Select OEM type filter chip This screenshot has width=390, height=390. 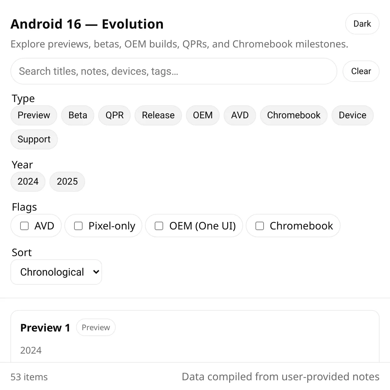pyautogui.click(x=203, y=115)
